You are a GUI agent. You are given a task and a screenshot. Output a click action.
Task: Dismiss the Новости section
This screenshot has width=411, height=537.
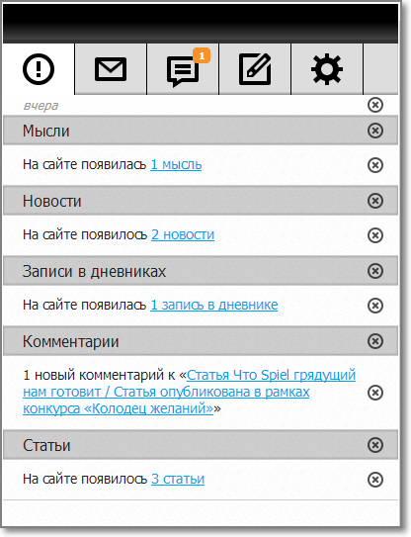375,201
